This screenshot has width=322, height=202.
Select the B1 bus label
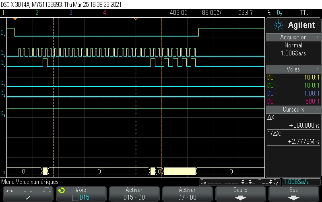[x=3, y=171]
